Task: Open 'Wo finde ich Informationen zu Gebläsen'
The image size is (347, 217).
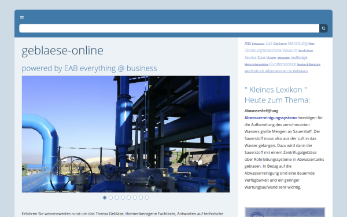Action: tap(276, 71)
